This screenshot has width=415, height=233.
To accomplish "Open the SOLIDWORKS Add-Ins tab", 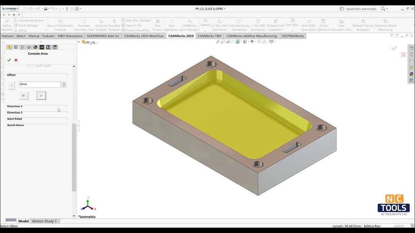I will coord(103,36).
